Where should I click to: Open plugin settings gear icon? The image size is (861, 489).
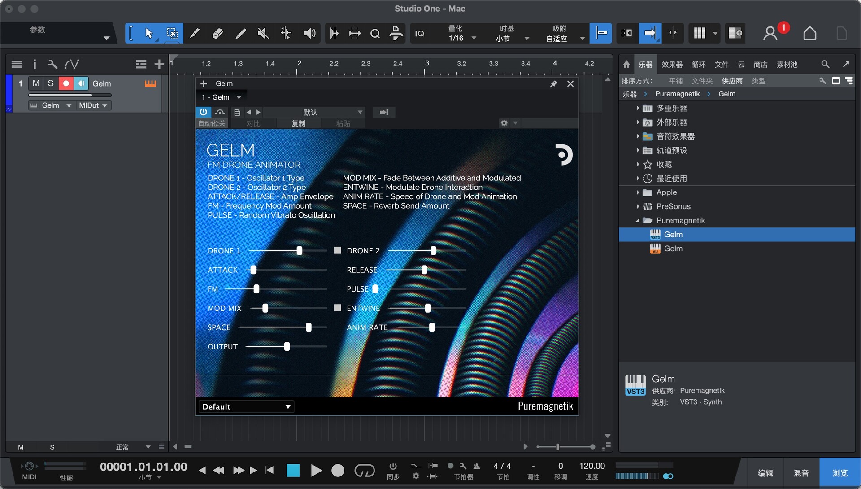(504, 123)
